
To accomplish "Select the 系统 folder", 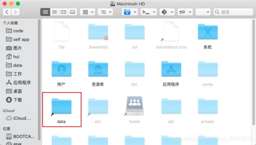I will point(208,32).
